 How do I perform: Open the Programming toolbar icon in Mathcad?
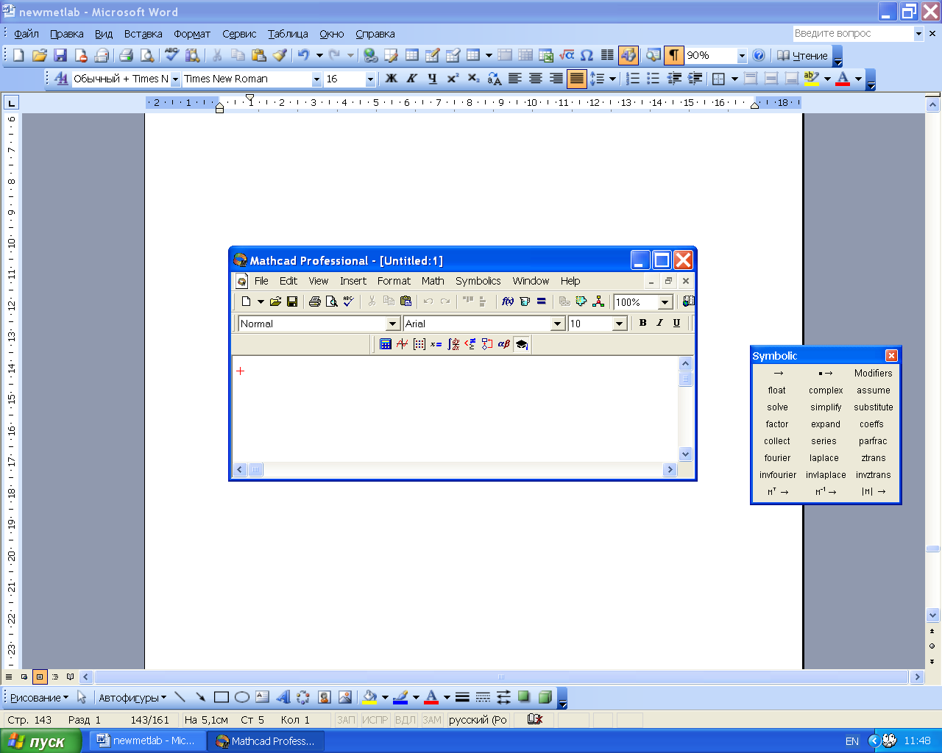coord(487,344)
